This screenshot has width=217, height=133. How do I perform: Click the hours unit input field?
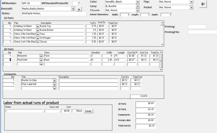coord(52,111)
